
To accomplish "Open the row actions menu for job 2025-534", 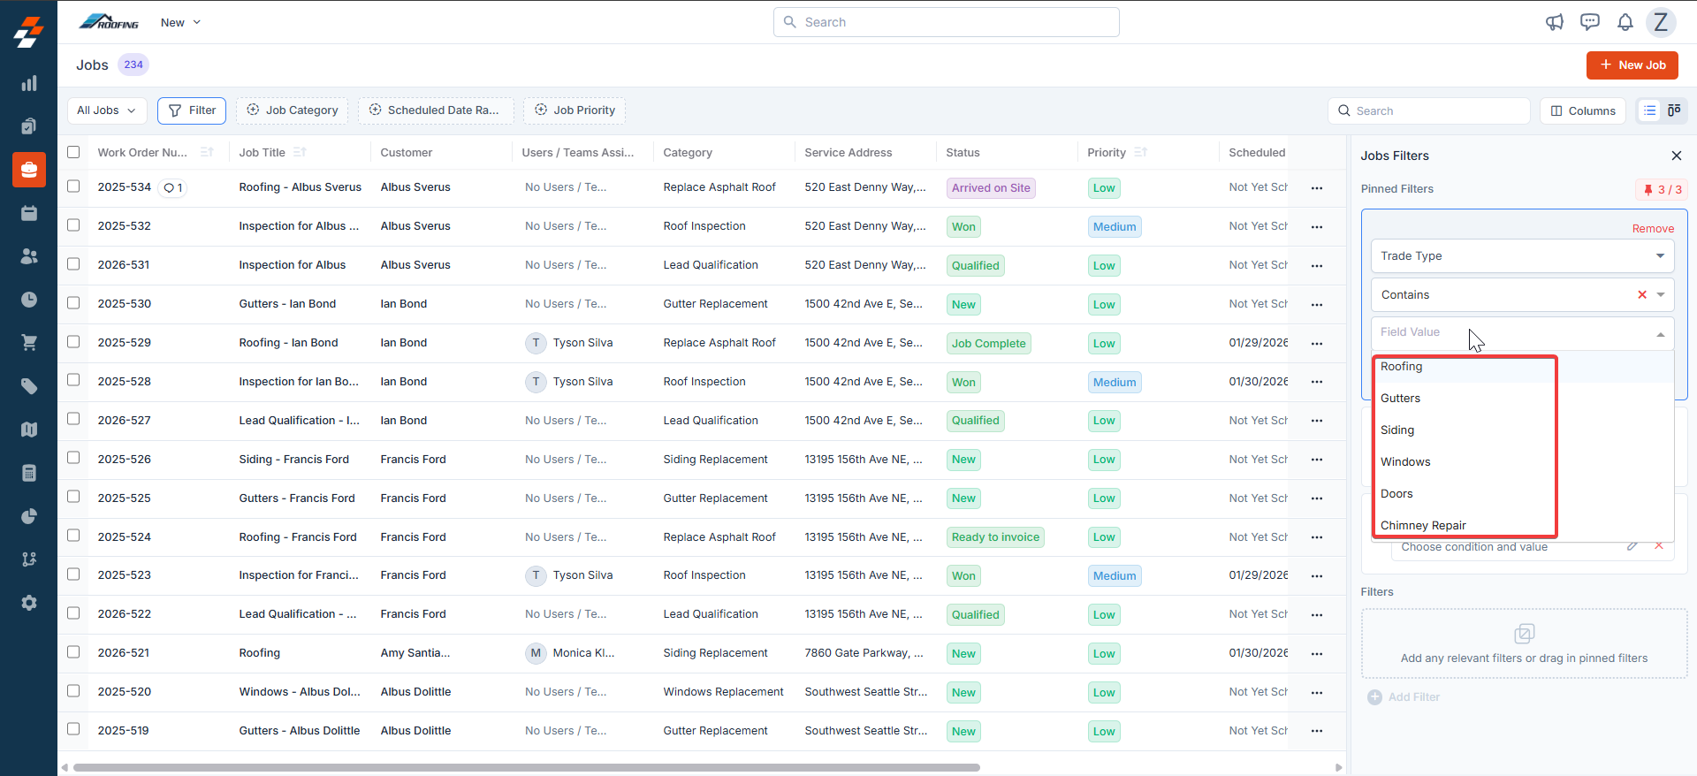I will coord(1317,188).
